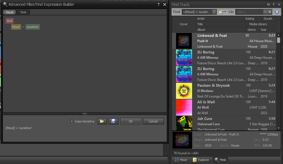The image size is (283, 164).
Task: Enable the Case-Sensitive checkbox
Action: pyautogui.click(x=72, y=121)
